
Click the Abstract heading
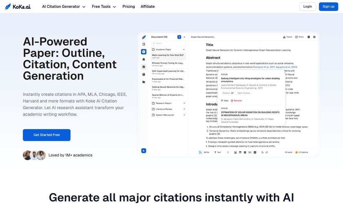[x=213, y=58]
